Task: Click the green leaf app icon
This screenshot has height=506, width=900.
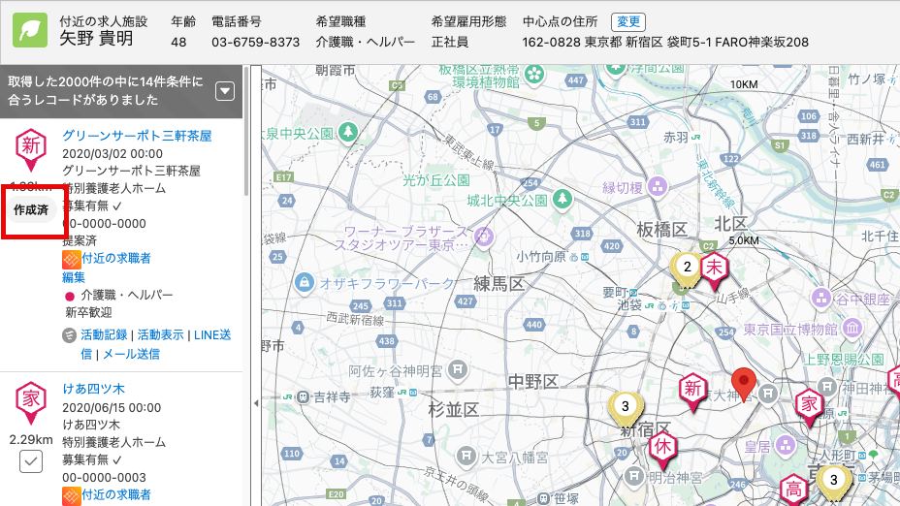Action: point(30,30)
